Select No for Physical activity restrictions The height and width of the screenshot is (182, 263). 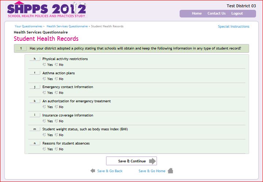point(56,64)
